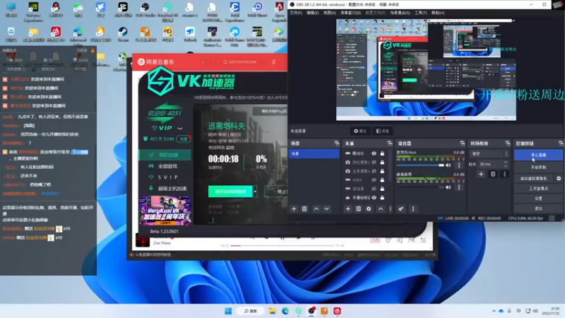The height and width of the screenshot is (318, 565).
Task: Enable Studio Mode in OBS controls
Action: point(538,189)
